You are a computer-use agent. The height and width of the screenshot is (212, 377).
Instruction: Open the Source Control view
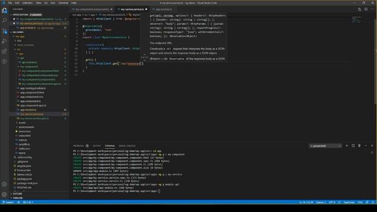[4, 31]
